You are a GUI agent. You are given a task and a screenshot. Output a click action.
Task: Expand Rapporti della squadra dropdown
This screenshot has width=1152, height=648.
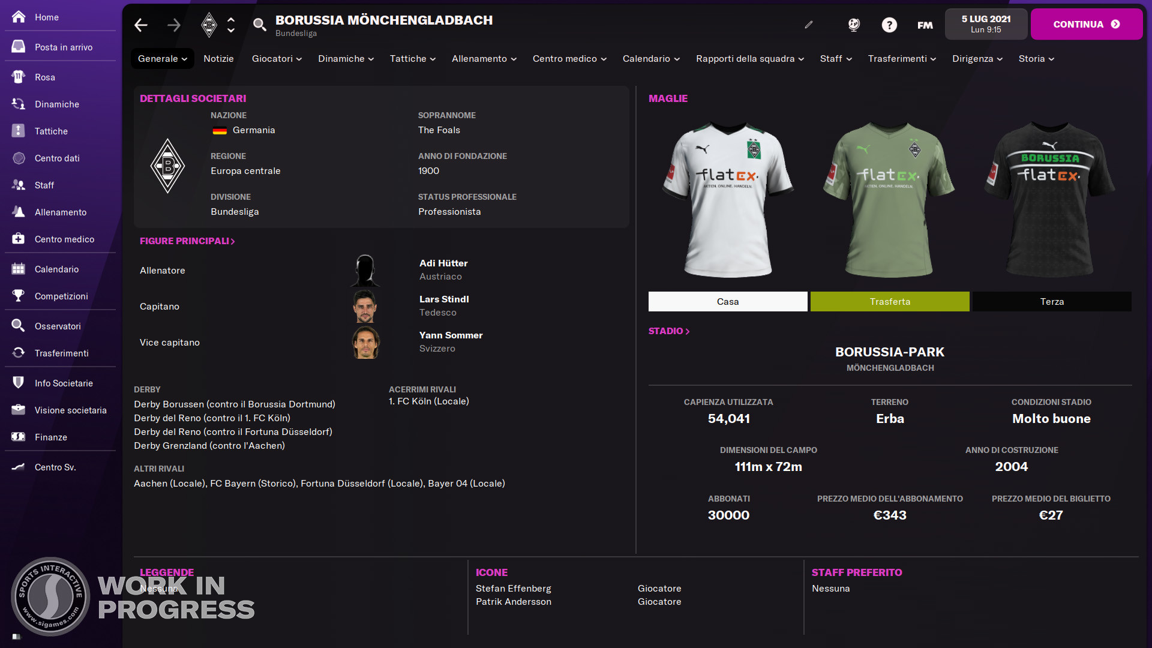(750, 59)
